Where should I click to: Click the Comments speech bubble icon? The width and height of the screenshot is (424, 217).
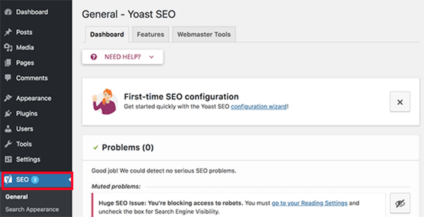coord(8,78)
